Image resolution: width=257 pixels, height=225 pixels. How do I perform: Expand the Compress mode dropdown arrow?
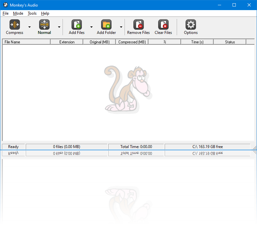click(29, 27)
